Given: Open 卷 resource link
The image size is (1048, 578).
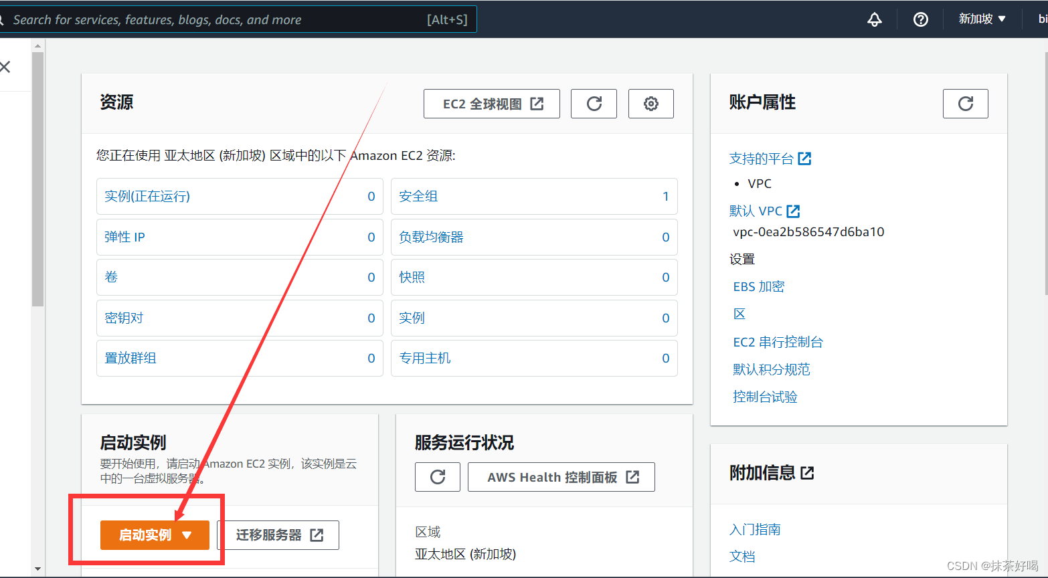Looking at the screenshot, I should pyautogui.click(x=111, y=277).
